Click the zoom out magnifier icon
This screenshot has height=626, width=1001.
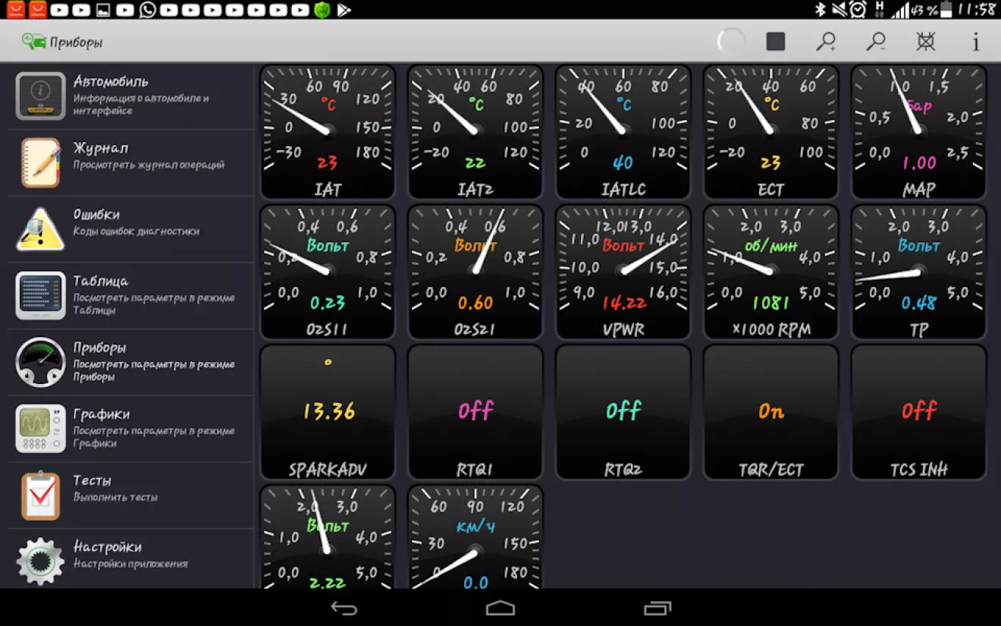pos(876,42)
